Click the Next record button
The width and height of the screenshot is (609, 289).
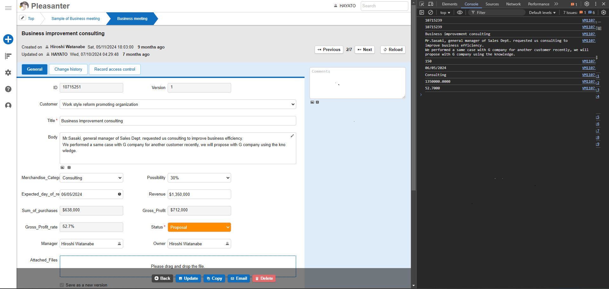click(365, 50)
